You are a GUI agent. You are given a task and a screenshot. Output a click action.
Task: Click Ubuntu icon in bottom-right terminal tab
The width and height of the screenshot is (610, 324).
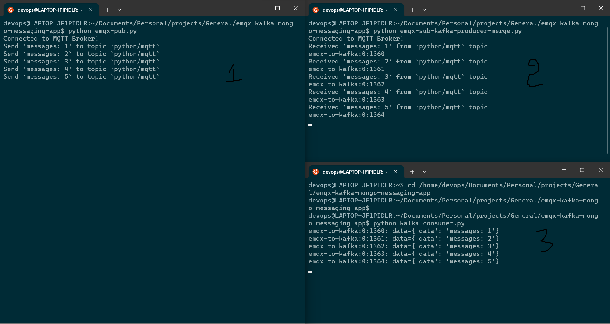click(315, 172)
